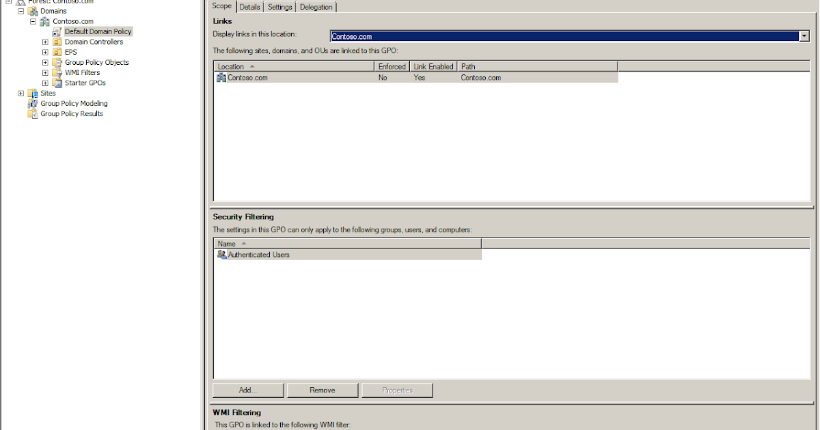
Task: Click the Group Policy Results icon
Action: (33, 113)
